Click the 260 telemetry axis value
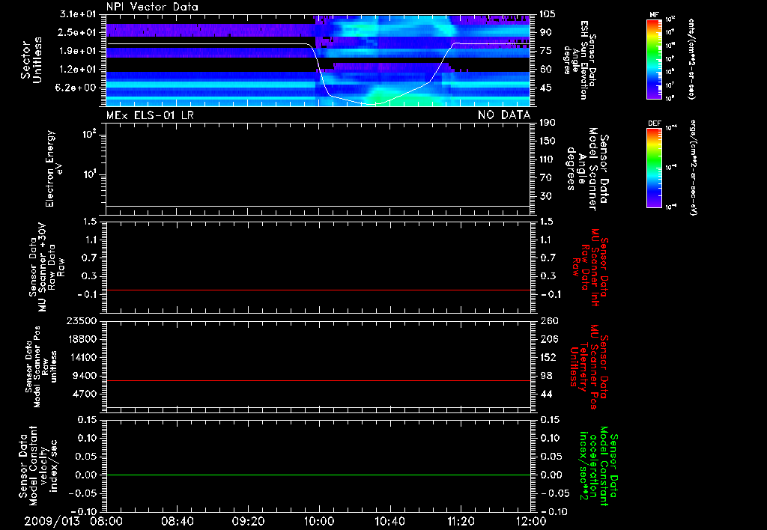The image size is (767, 530). (x=548, y=320)
